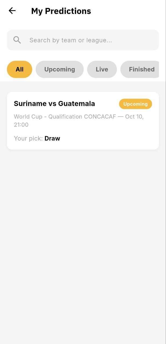The width and height of the screenshot is (166, 344).
Task: Tap the Oct 10 date on the card
Action: point(134,117)
